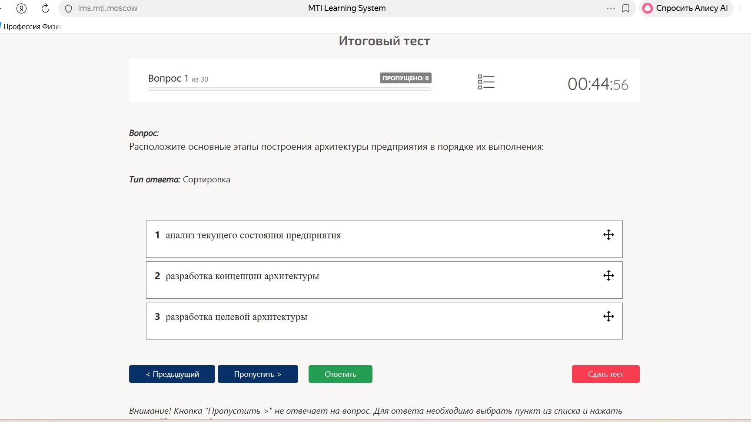Click the lms.mti.moscow address field
Image resolution: width=751 pixels, height=422 pixels.
pyautogui.click(x=107, y=8)
